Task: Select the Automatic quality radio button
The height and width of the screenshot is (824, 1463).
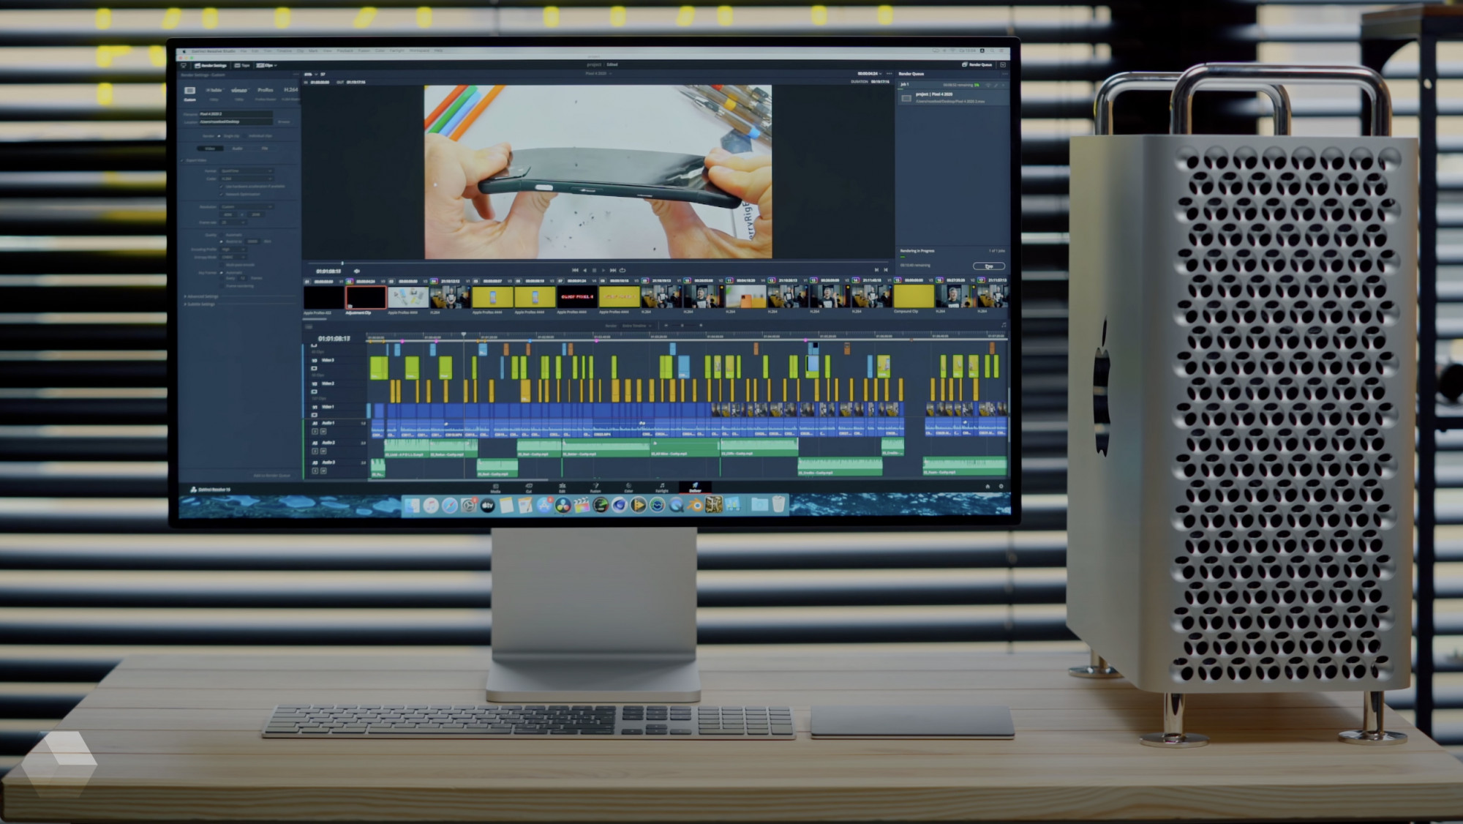Action: click(x=222, y=235)
